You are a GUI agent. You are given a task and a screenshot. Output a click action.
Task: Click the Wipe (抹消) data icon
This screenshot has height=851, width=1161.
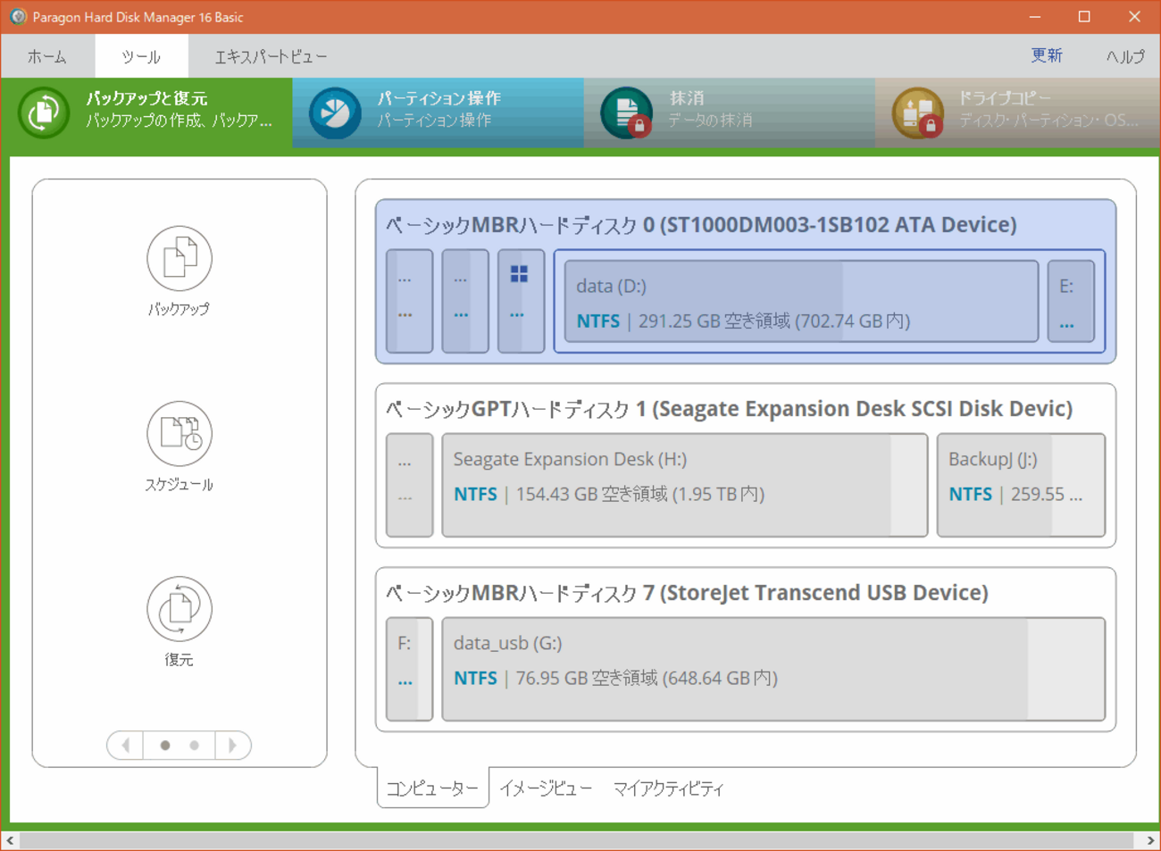(x=626, y=113)
